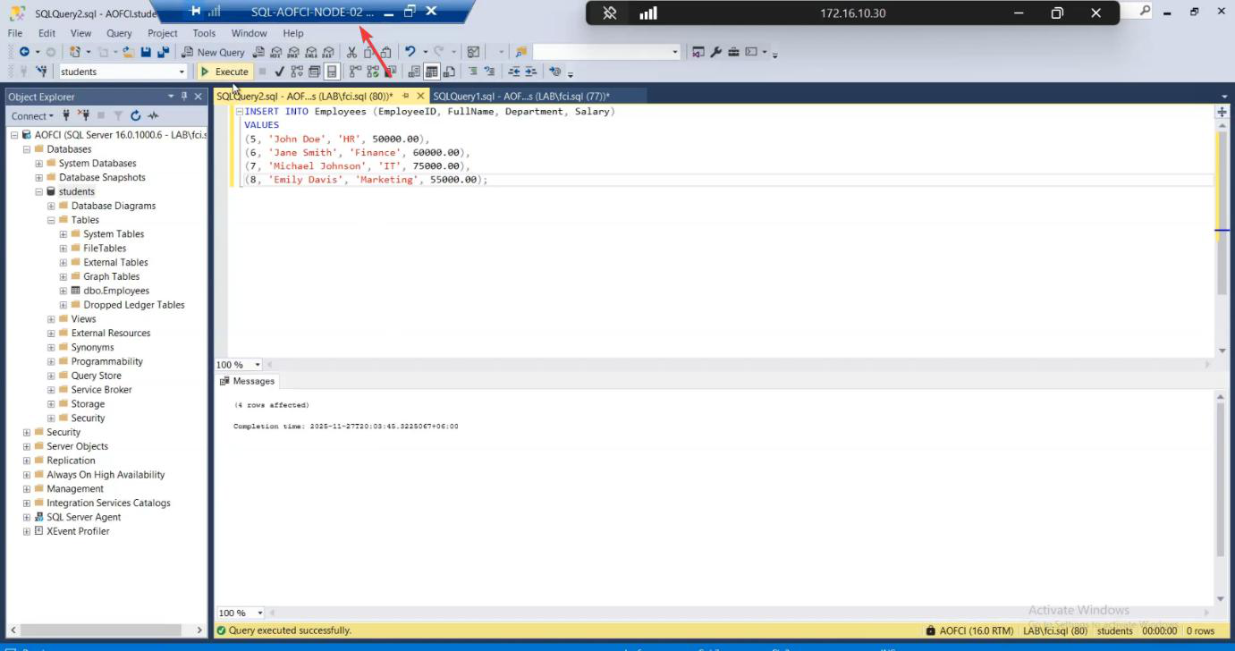Click the Refresh icon in Object Explorer
The width and height of the screenshot is (1235, 651).
click(x=136, y=115)
